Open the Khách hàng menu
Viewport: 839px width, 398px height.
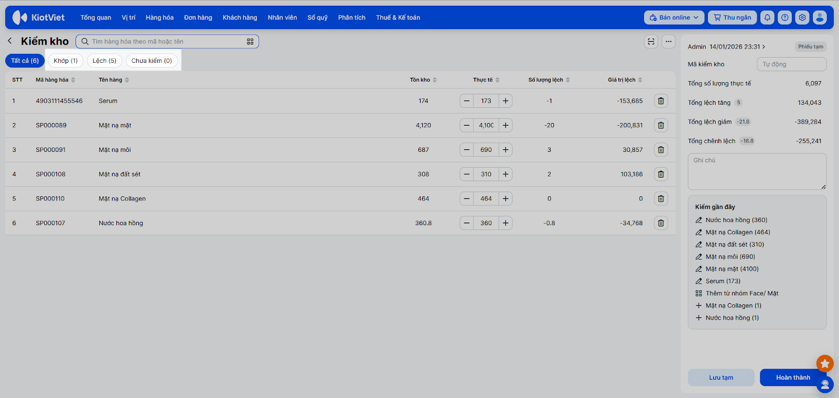[x=240, y=17]
